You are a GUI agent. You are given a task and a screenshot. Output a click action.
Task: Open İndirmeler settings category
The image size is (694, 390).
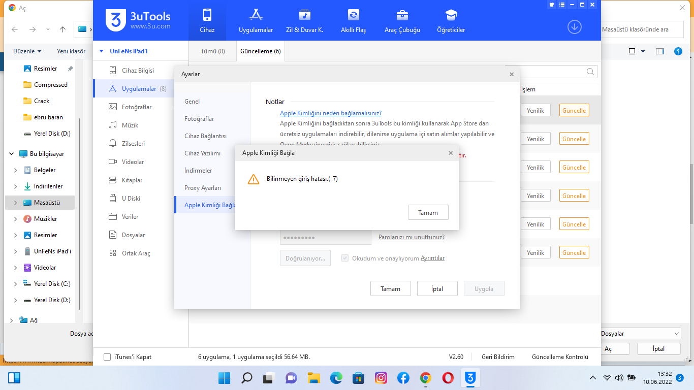pyautogui.click(x=198, y=171)
